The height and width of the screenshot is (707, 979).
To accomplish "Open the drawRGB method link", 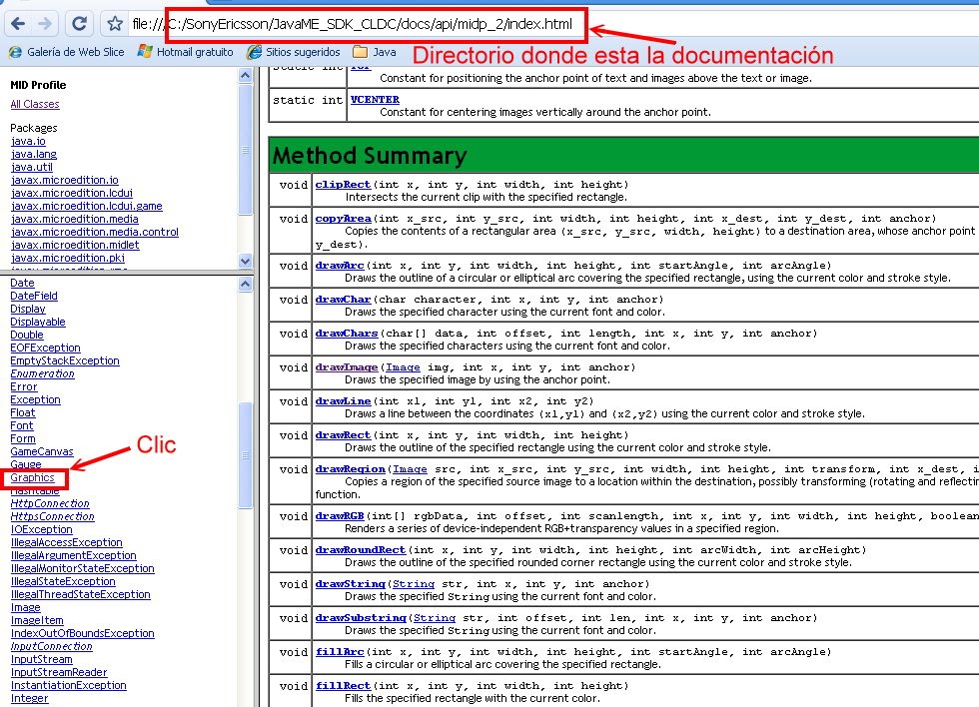I will pyautogui.click(x=340, y=516).
